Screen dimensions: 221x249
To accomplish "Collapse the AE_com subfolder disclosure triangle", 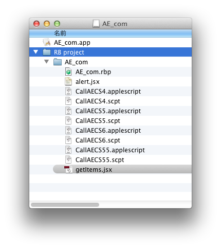I will point(46,62).
